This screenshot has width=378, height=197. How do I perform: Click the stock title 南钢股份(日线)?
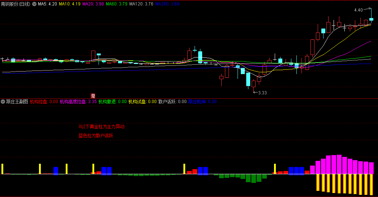coord(16,4)
